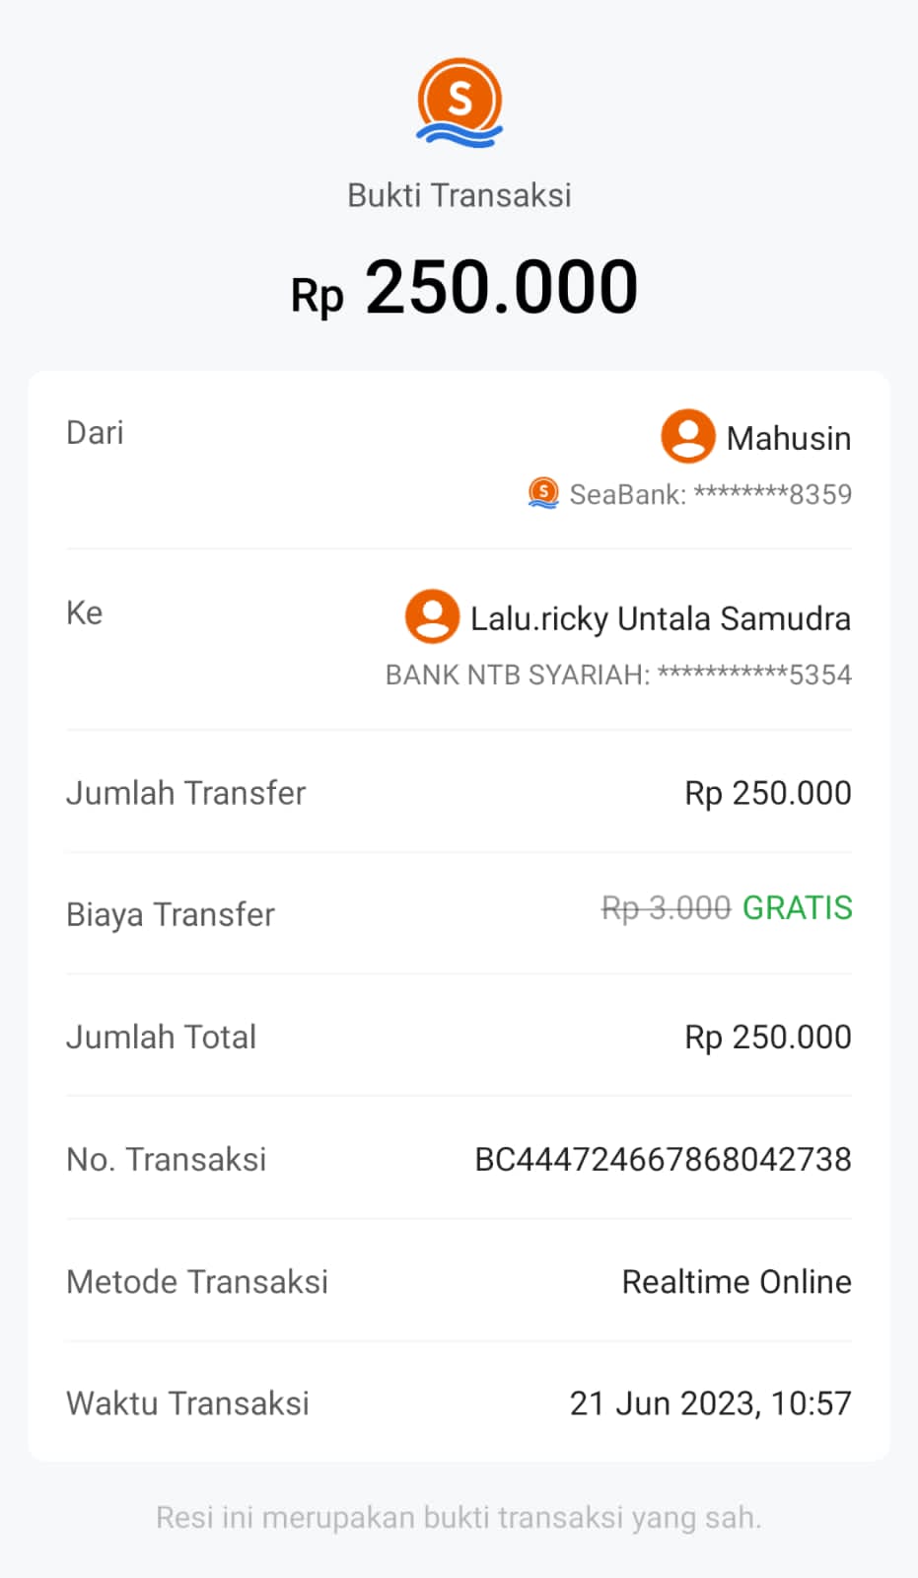Tap the Jumlah Total amount value
Image resolution: width=918 pixels, height=1578 pixels.
point(767,1037)
